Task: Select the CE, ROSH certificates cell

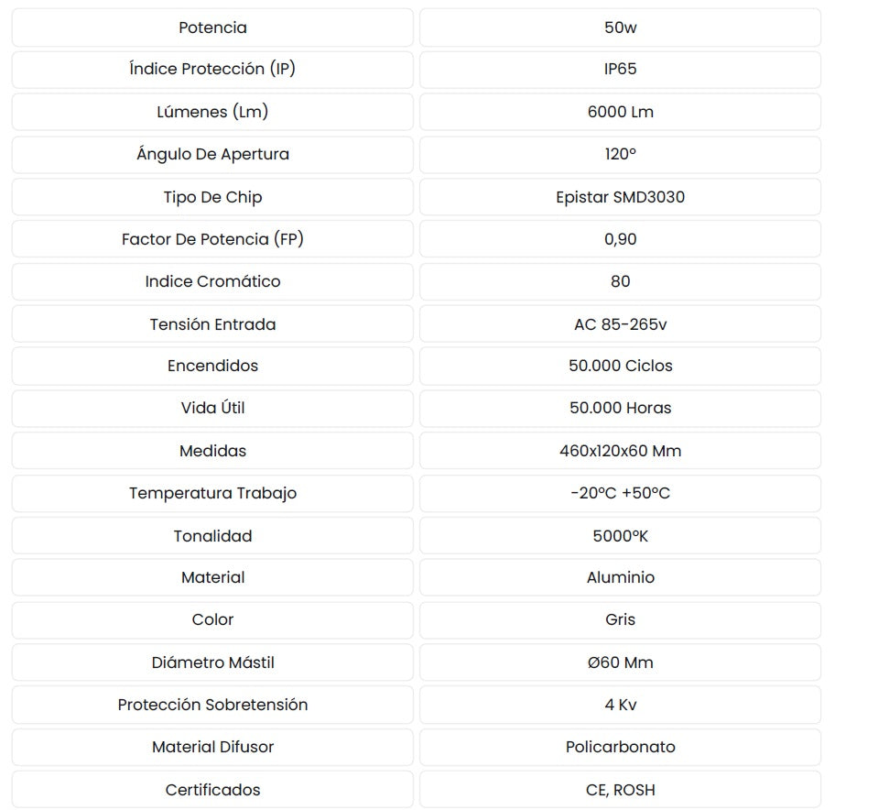Action: click(x=620, y=790)
